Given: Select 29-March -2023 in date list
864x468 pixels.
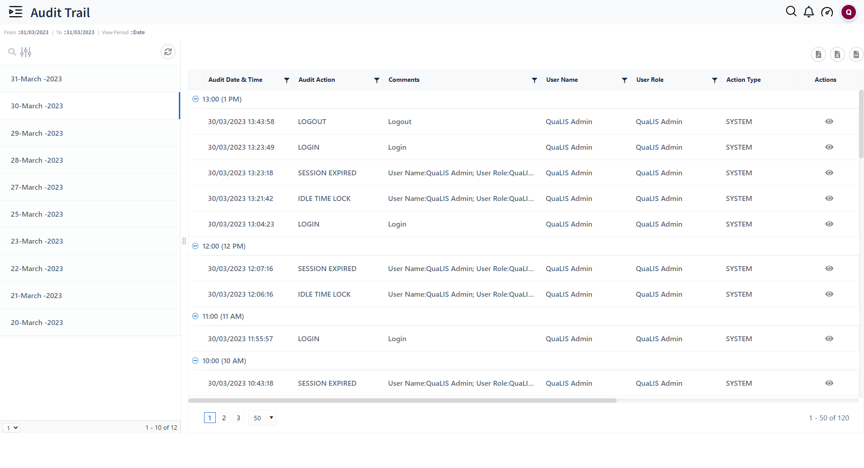Looking at the screenshot, I should 37,133.
